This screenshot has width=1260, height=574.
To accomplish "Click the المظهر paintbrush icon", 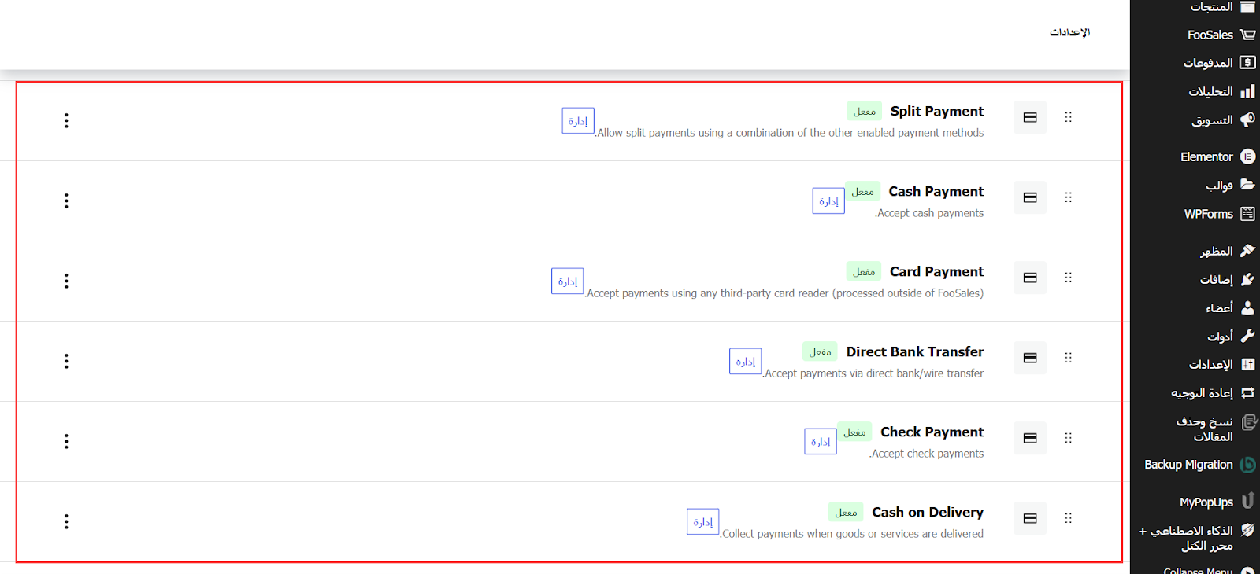I will pyautogui.click(x=1247, y=251).
